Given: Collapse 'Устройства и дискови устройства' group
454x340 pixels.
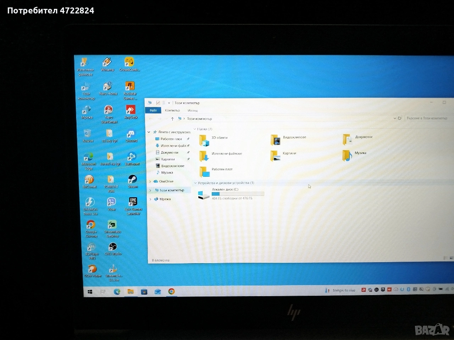Looking at the screenshot, I should (x=195, y=183).
